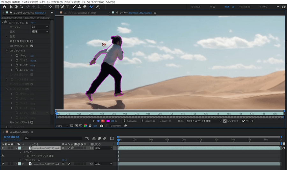
Task: Toggle the レンダリング checkbox
Action: coord(225,121)
